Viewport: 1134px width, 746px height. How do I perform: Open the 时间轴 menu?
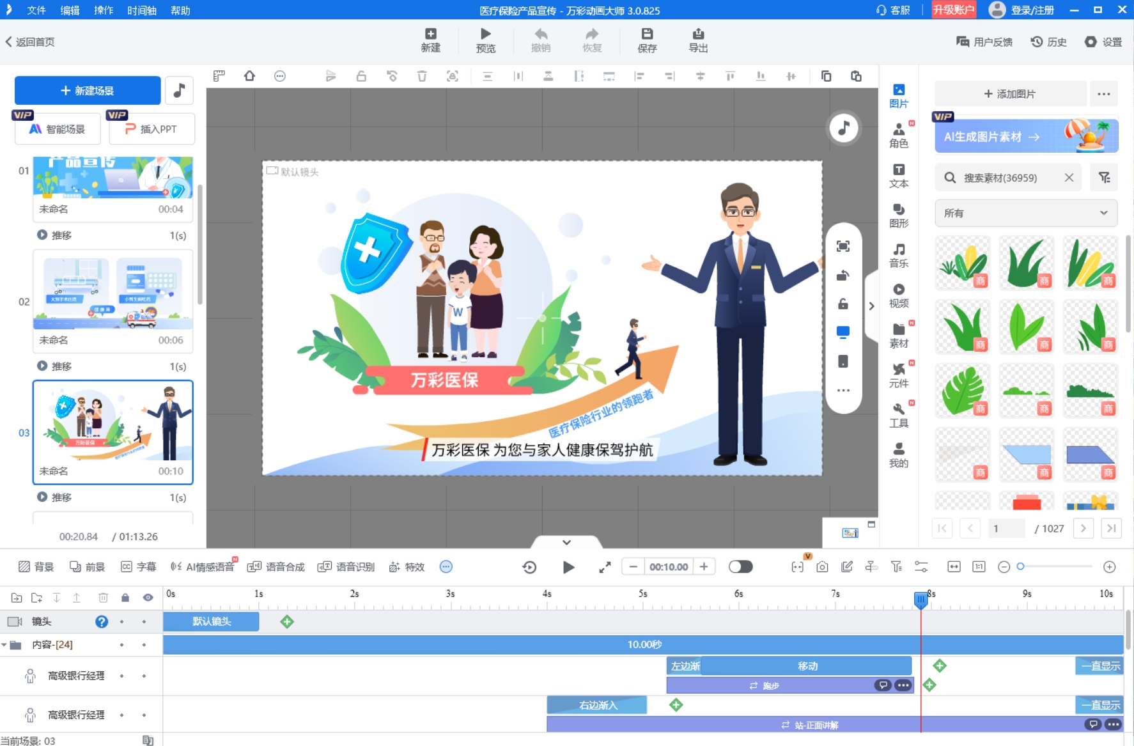141,10
